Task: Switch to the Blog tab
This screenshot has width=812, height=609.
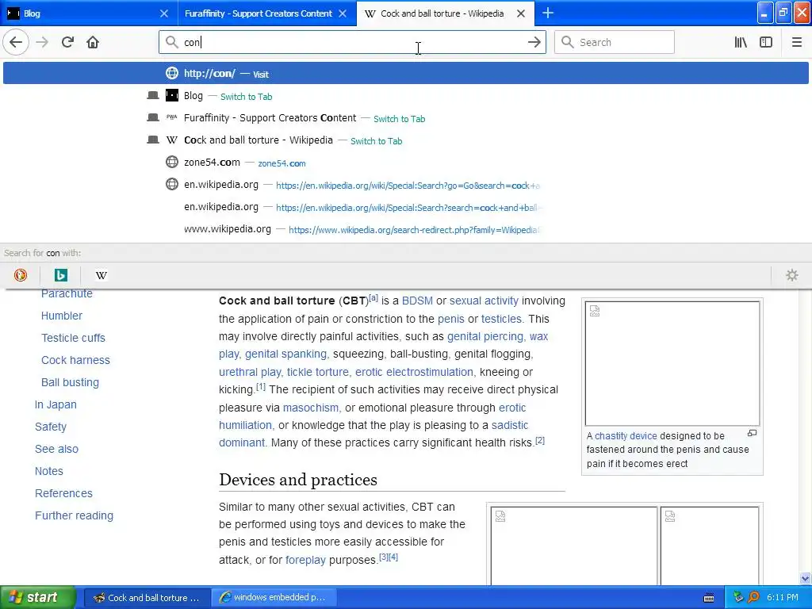Action: click(89, 13)
